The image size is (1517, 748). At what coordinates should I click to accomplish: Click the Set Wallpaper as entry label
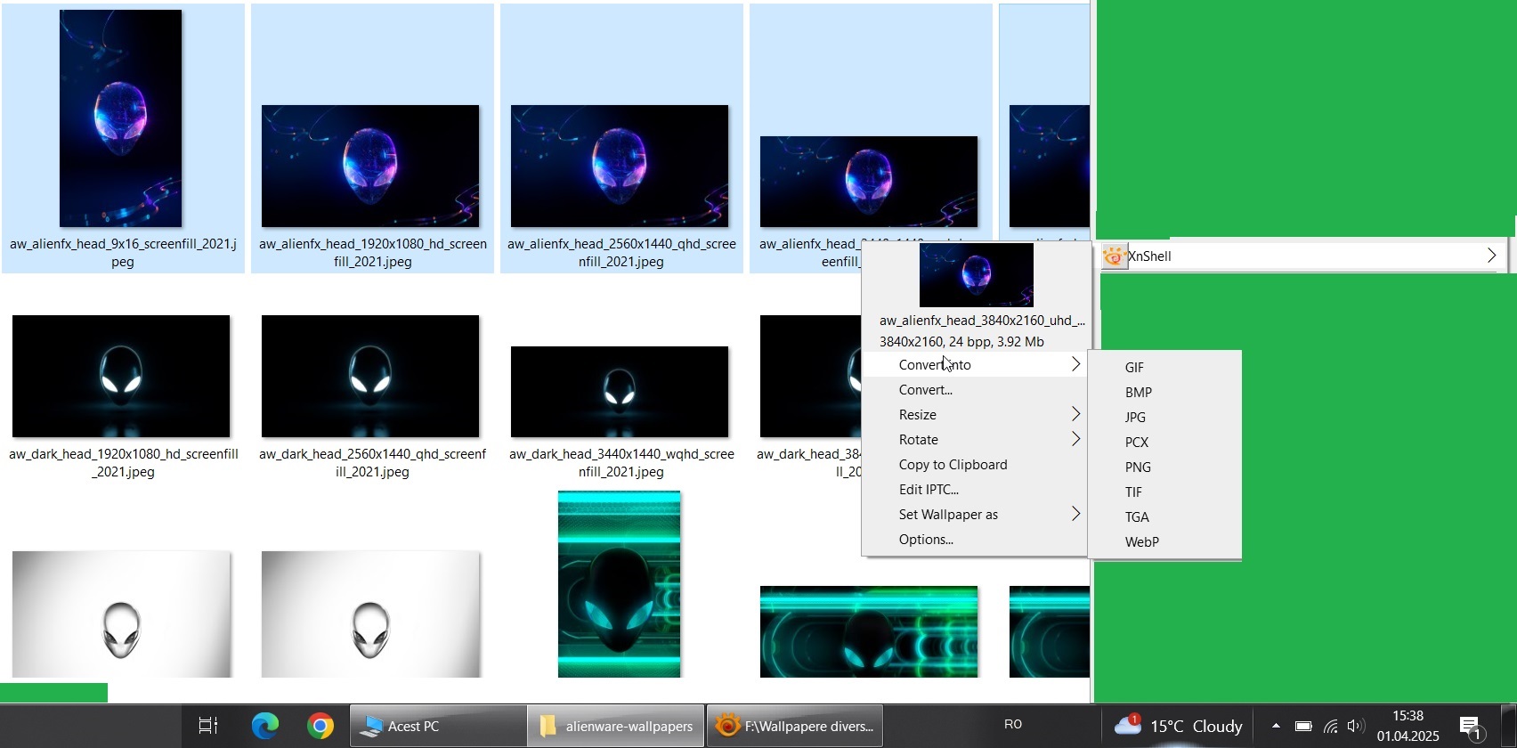coord(948,514)
